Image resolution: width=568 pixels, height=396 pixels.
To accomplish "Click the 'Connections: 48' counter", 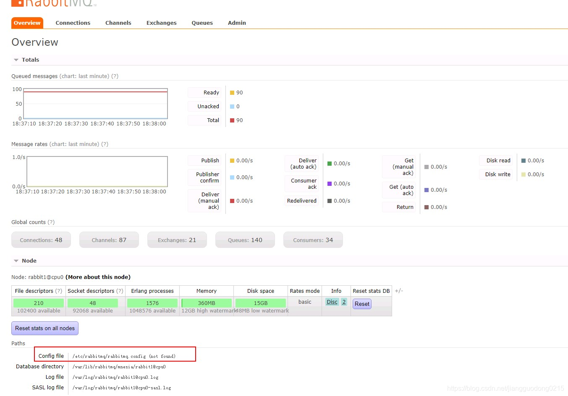I will click(x=41, y=240).
